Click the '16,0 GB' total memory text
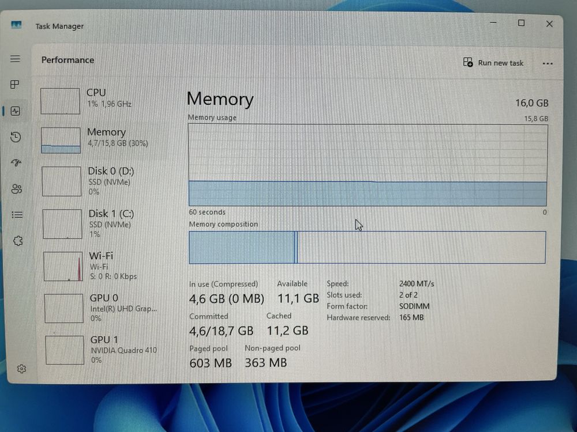 [x=531, y=103]
